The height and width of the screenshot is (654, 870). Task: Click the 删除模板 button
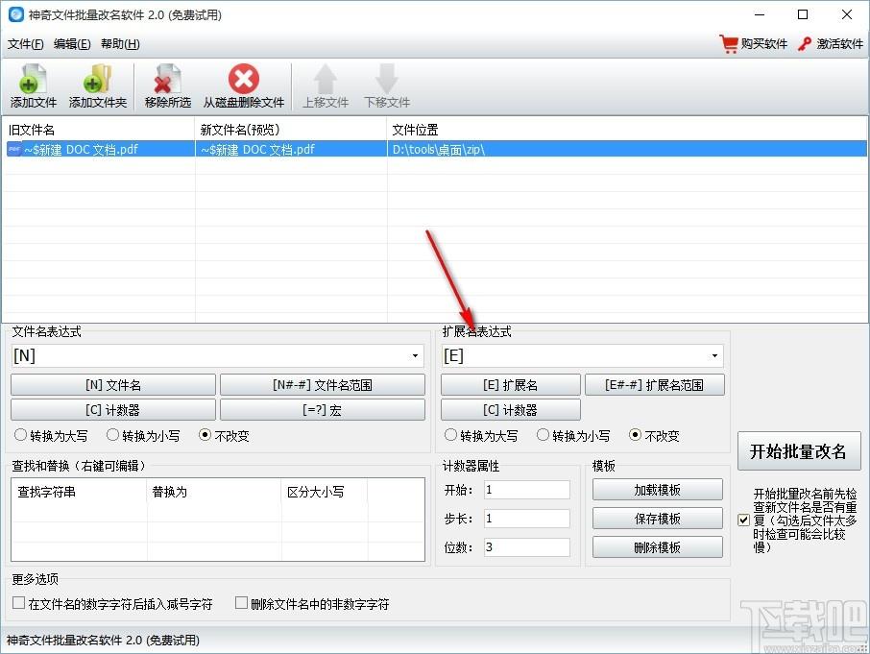pos(658,547)
